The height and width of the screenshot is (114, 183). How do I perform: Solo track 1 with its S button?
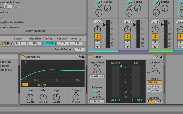click(x=97, y=42)
